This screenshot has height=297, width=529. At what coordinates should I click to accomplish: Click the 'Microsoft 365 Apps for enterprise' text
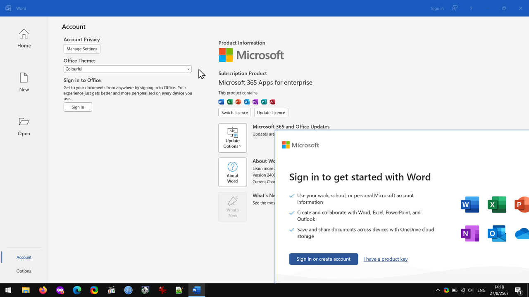point(265,82)
